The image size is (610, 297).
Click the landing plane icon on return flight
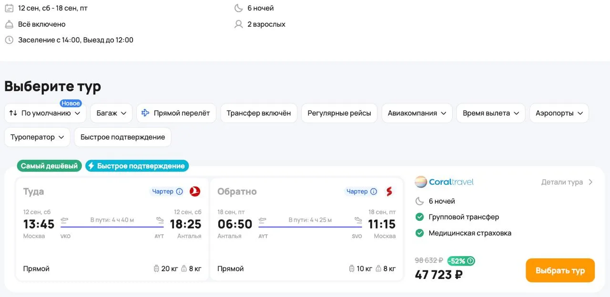pos(358,220)
